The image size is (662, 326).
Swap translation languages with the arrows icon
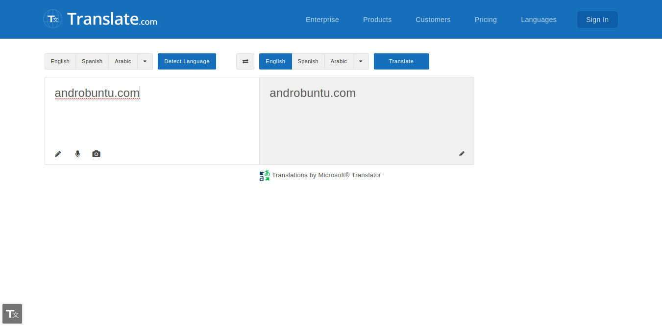245,61
